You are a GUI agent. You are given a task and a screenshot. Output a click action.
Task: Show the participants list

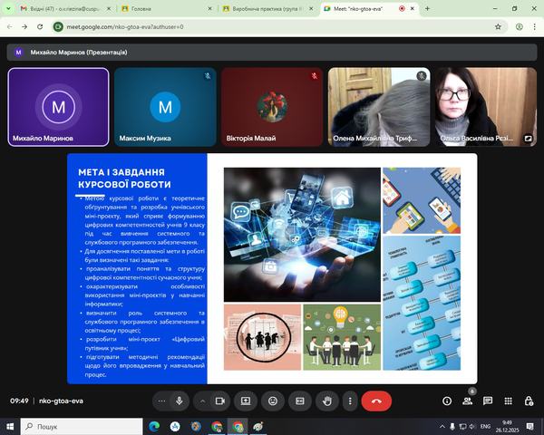tap(468, 401)
